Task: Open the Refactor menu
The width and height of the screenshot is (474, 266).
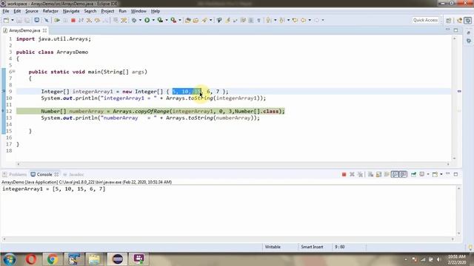Action: pos(50,11)
